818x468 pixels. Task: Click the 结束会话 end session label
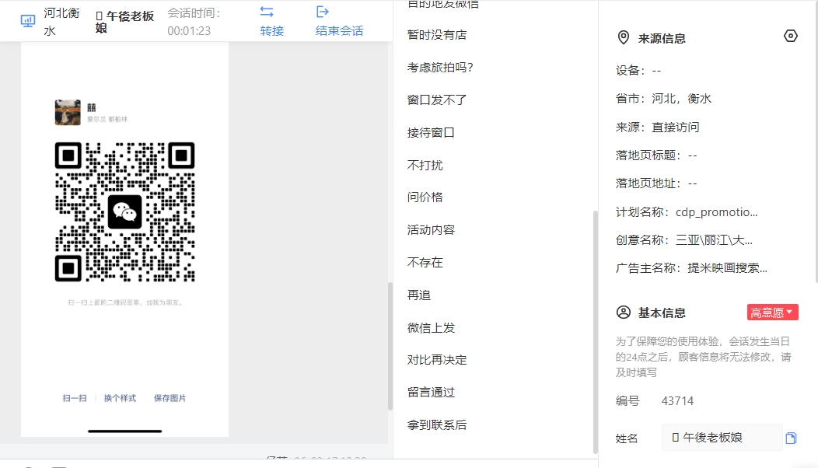[339, 31]
